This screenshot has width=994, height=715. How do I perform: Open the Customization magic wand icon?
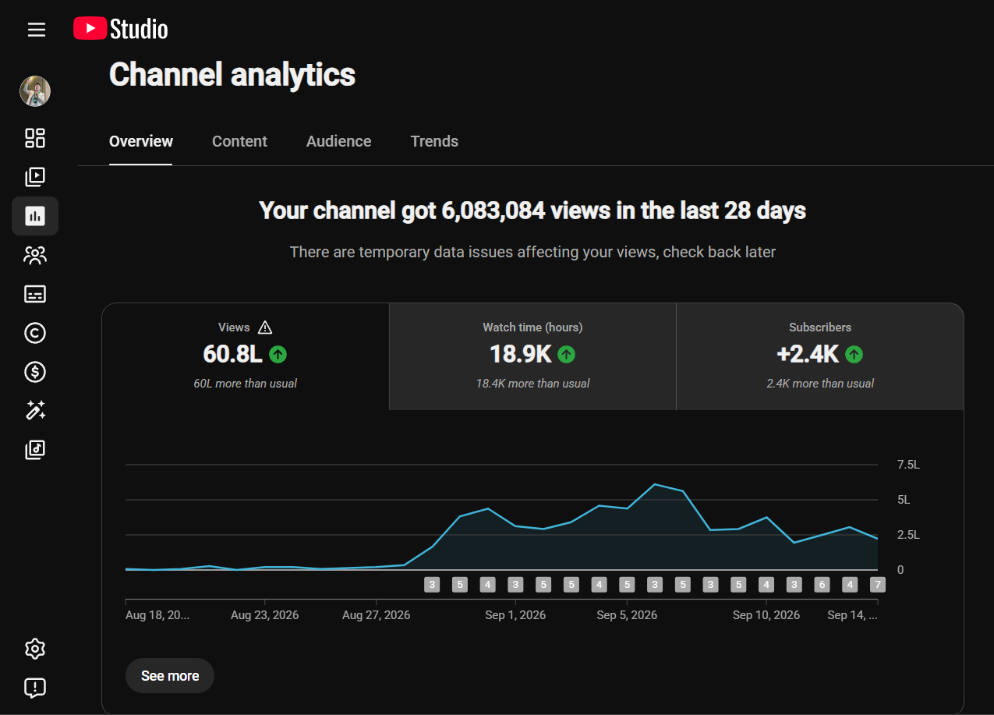(x=35, y=411)
